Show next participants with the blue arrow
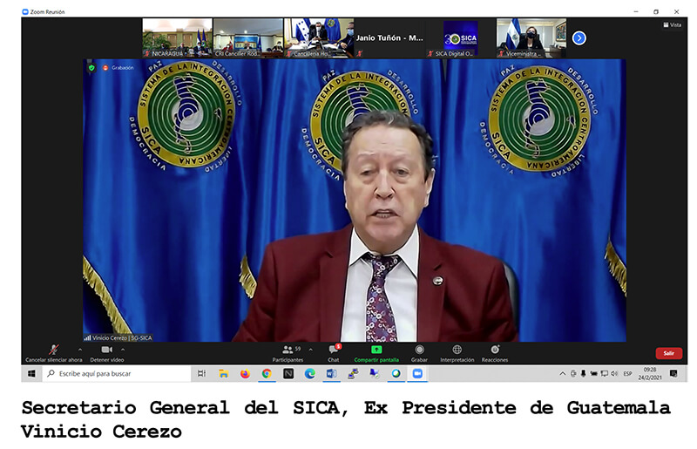This screenshot has width=697, height=449. click(x=579, y=38)
